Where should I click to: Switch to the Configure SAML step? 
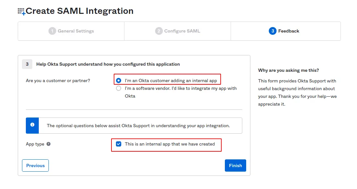tap(182, 31)
